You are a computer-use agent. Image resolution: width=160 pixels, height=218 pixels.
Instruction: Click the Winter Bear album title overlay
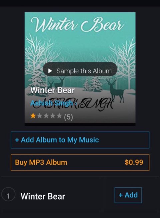(53, 90)
